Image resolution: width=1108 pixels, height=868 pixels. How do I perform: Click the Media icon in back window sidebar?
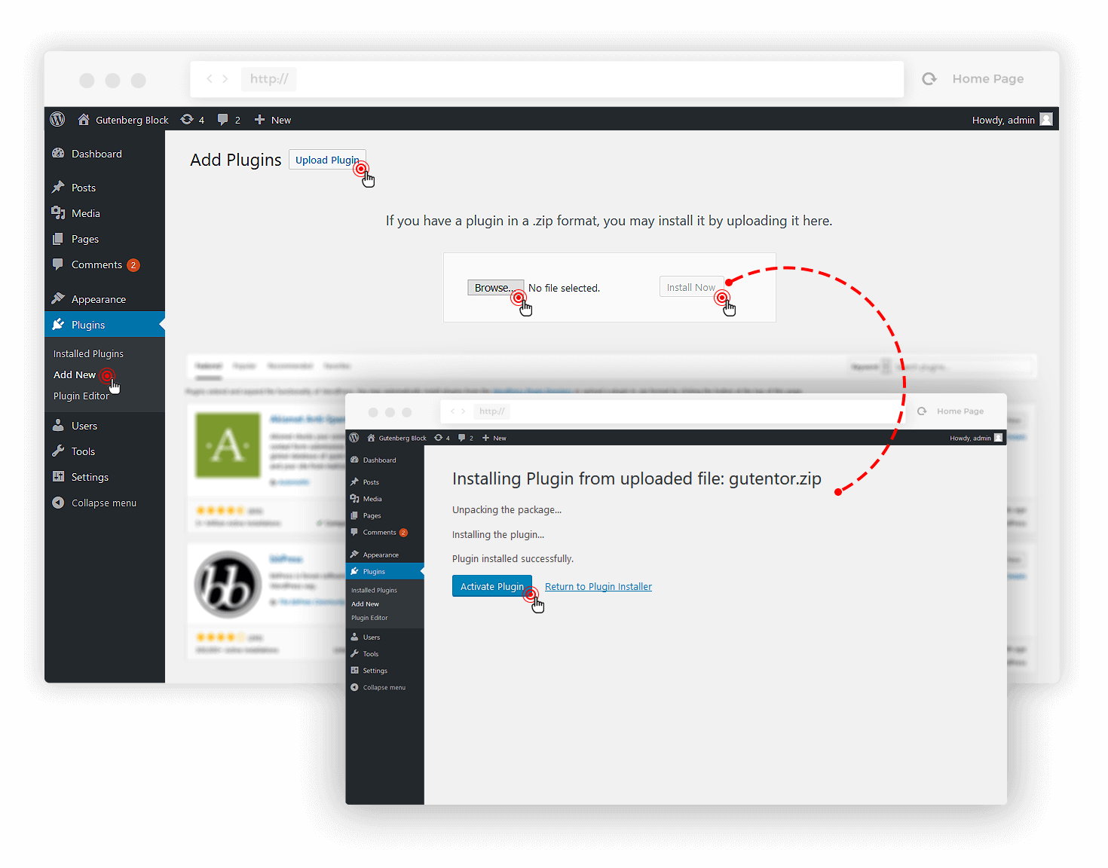(x=58, y=212)
